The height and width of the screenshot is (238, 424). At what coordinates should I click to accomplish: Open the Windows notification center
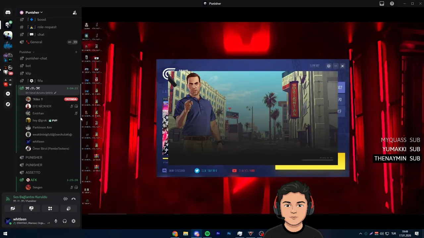click(417, 234)
